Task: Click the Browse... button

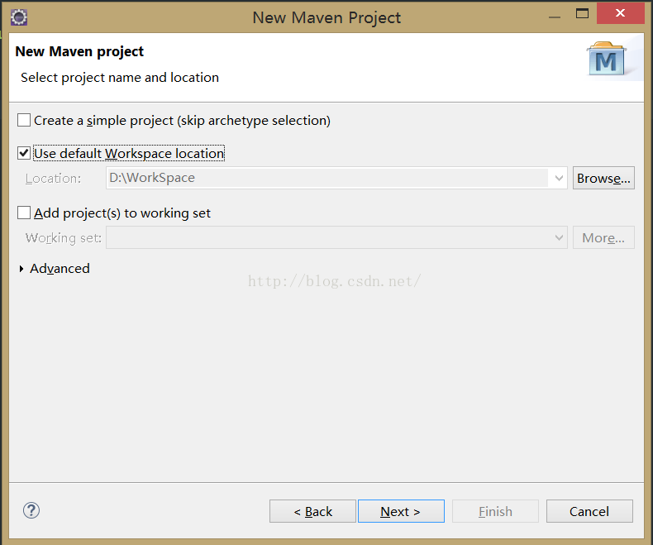Action: (x=603, y=178)
